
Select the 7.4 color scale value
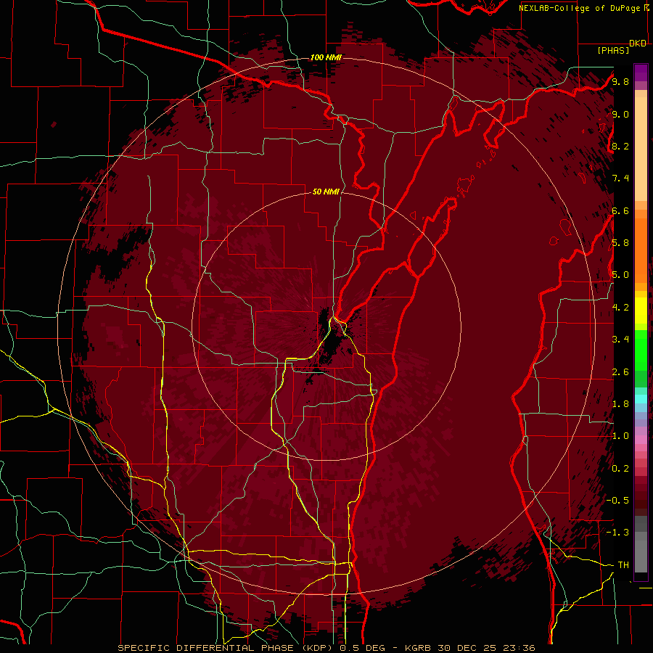[x=620, y=178]
